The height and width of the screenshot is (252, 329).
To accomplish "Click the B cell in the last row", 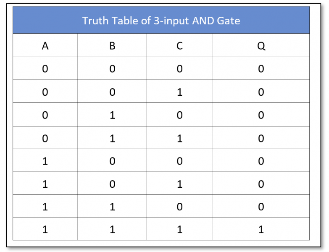I will [x=112, y=229].
